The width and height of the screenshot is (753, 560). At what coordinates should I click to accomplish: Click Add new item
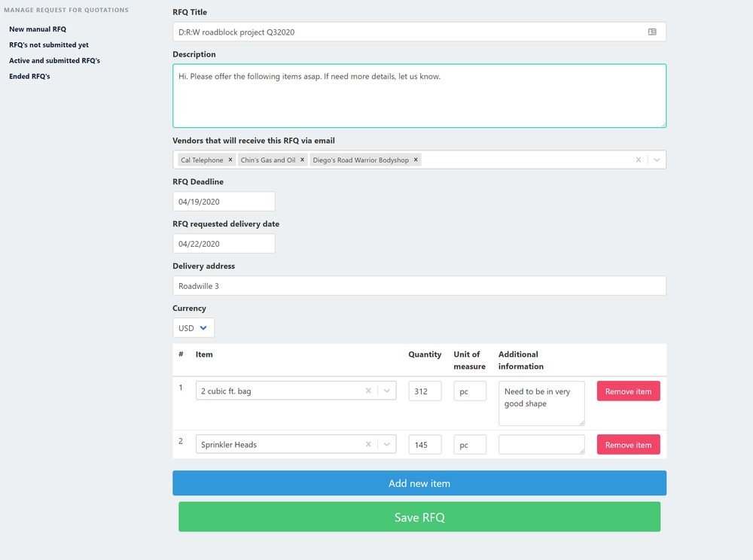tap(419, 482)
